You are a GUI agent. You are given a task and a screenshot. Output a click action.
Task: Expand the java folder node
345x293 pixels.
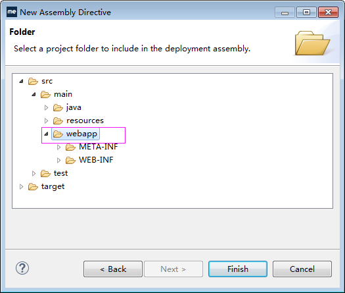[x=46, y=107]
